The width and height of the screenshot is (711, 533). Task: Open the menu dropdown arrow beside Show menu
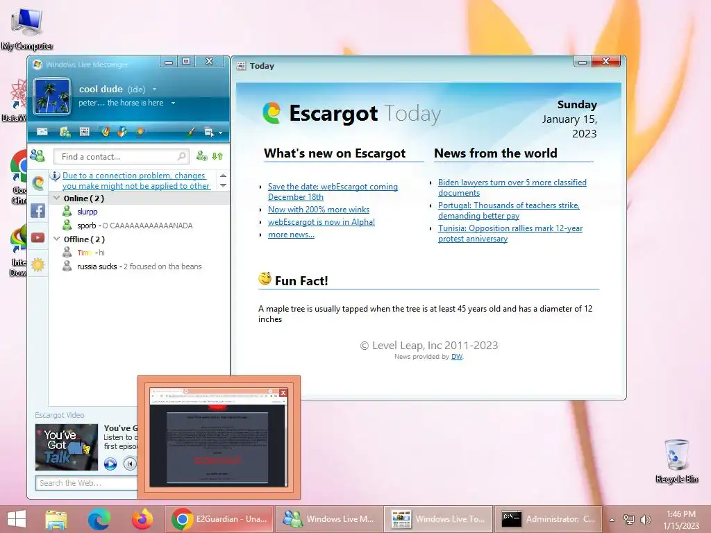(x=220, y=133)
